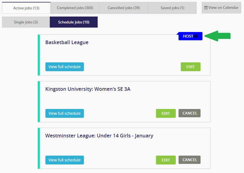Cancel the Kingston University Women's SE 3A job
The height and width of the screenshot is (173, 244).
tap(189, 113)
